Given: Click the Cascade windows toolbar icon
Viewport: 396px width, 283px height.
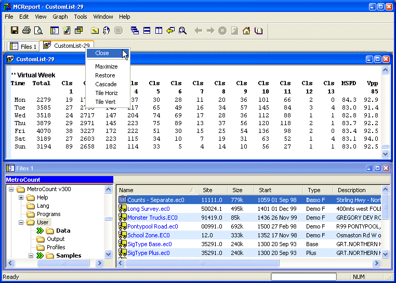Looking at the screenshot, I should 135,31.
